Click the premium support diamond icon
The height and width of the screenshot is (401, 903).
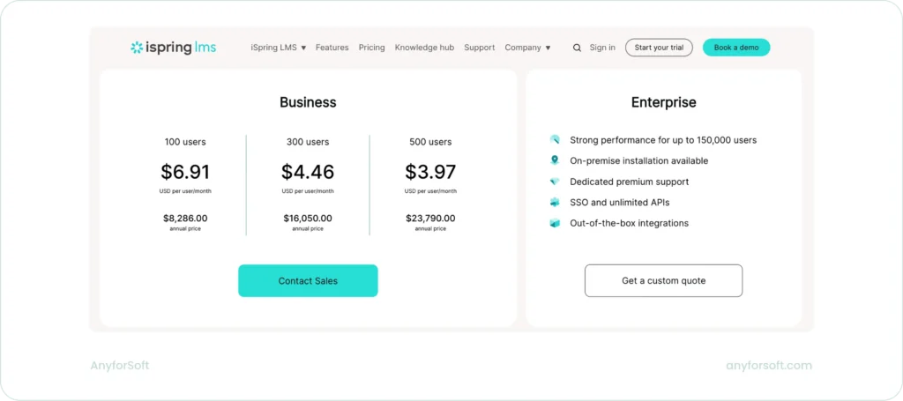[x=555, y=182]
